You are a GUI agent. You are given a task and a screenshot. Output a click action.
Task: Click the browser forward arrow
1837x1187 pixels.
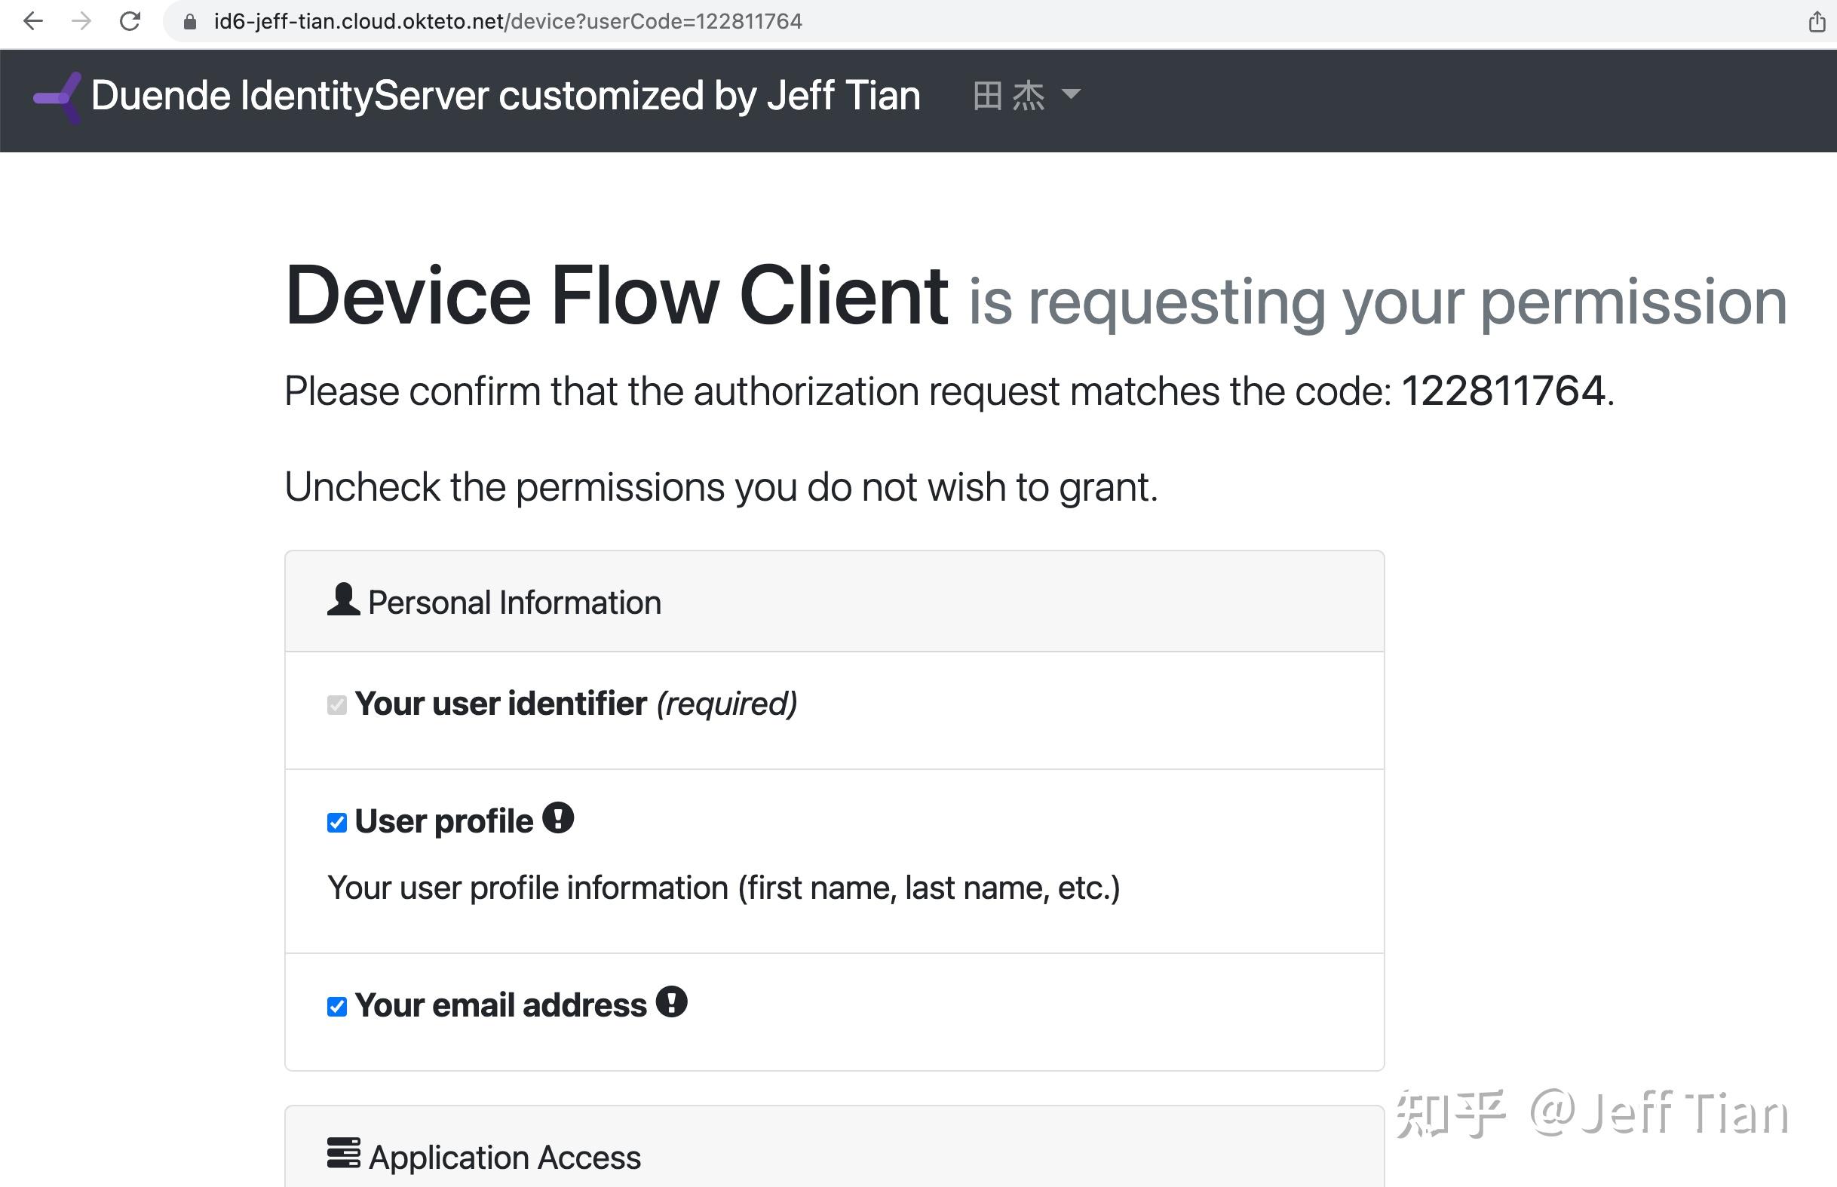click(80, 22)
